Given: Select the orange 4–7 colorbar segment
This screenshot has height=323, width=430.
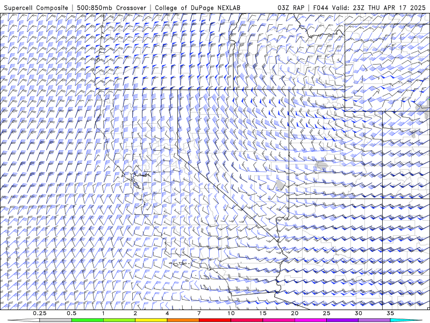Looking at the screenshot, I should click(x=183, y=320).
